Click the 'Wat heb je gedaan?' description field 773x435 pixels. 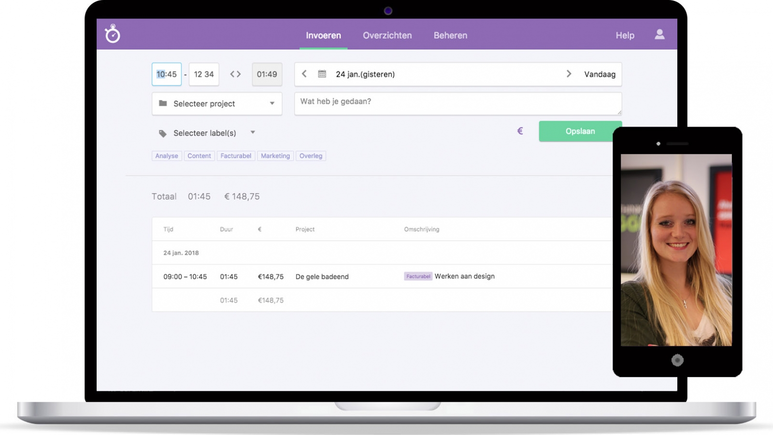pos(458,103)
